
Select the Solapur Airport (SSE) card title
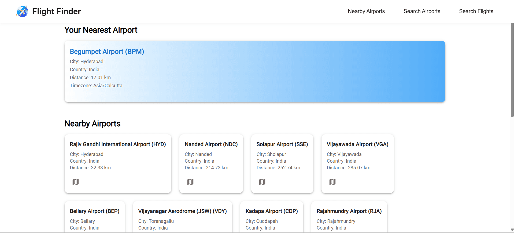pos(282,144)
